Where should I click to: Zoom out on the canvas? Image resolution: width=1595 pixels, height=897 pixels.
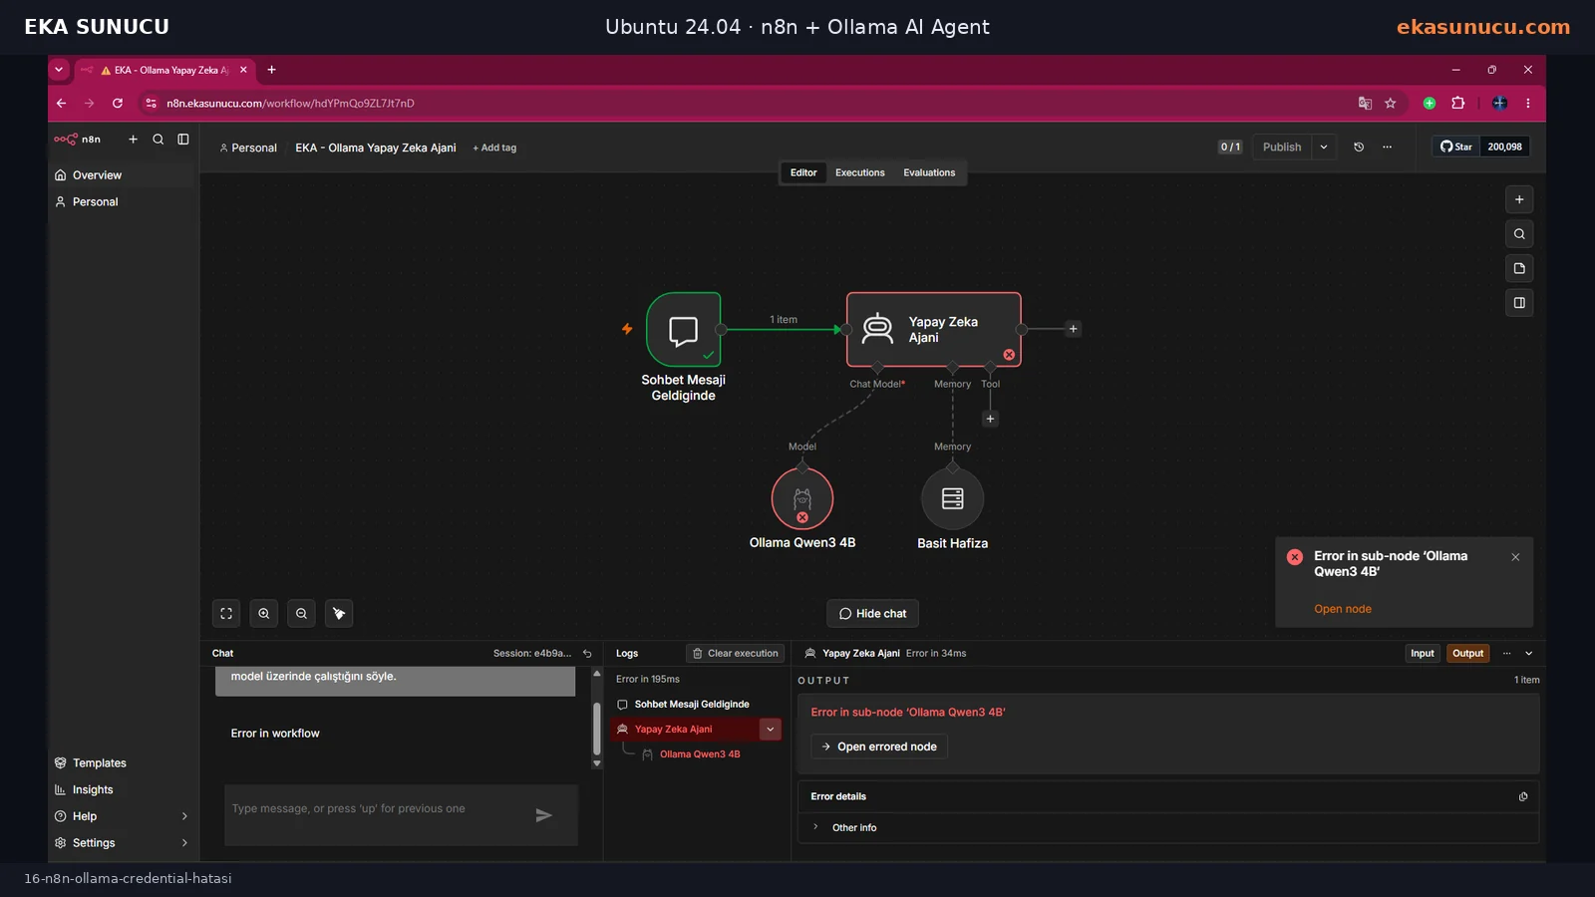point(301,614)
